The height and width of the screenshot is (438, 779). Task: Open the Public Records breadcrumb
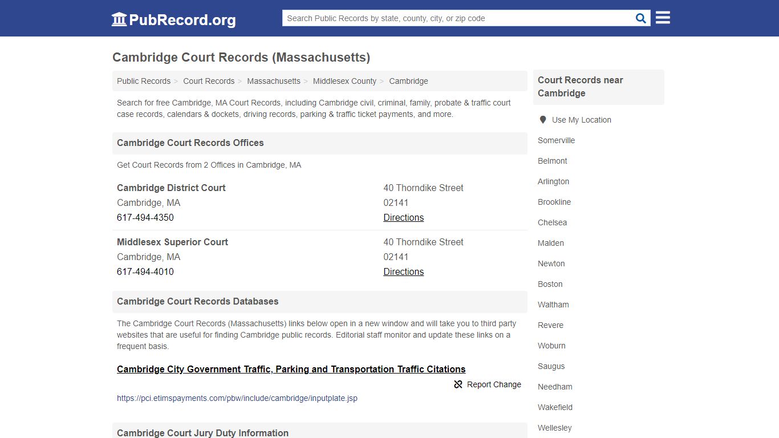point(144,81)
